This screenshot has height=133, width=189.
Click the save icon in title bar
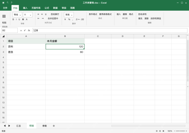[3, 3]
